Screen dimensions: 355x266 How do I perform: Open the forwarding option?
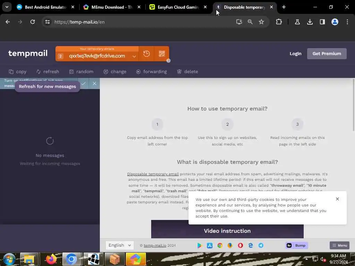click(151, 72)
